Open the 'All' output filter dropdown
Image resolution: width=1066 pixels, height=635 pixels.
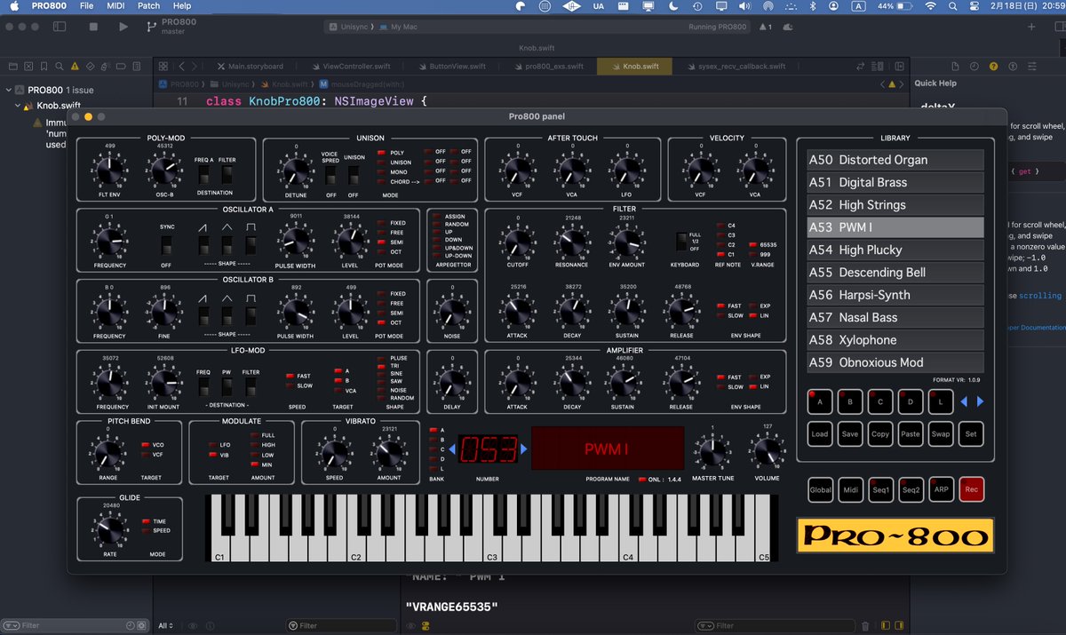[165, 626]
